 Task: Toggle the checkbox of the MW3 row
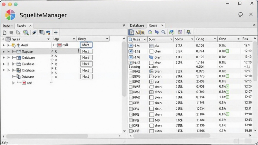tap(131, 87)
